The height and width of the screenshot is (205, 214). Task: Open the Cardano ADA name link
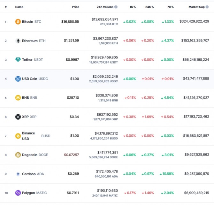(33, 174)
